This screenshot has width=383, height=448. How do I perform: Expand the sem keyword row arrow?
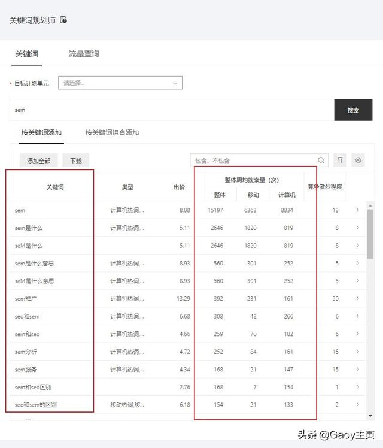[x=358, y=210]
